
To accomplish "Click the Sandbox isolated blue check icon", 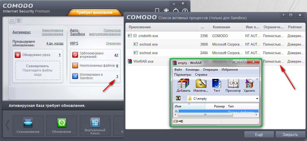I will pos(75,76).
